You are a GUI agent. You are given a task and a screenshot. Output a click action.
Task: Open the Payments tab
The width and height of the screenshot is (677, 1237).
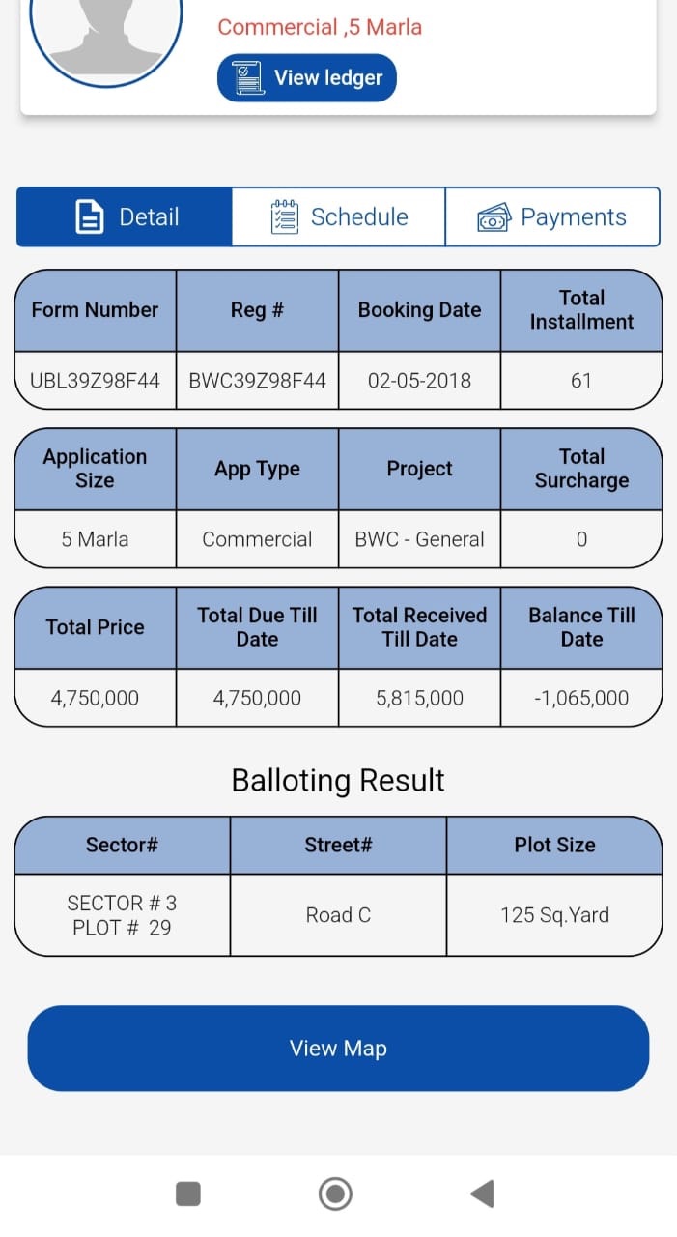pos(552,216)
